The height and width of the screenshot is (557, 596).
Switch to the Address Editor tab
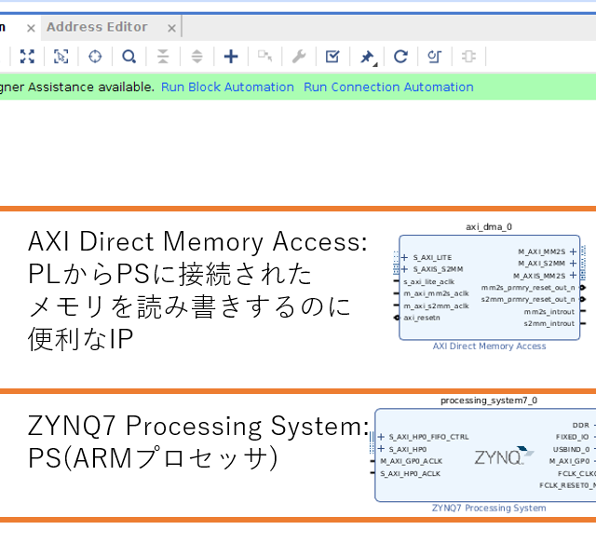[97, 27]
